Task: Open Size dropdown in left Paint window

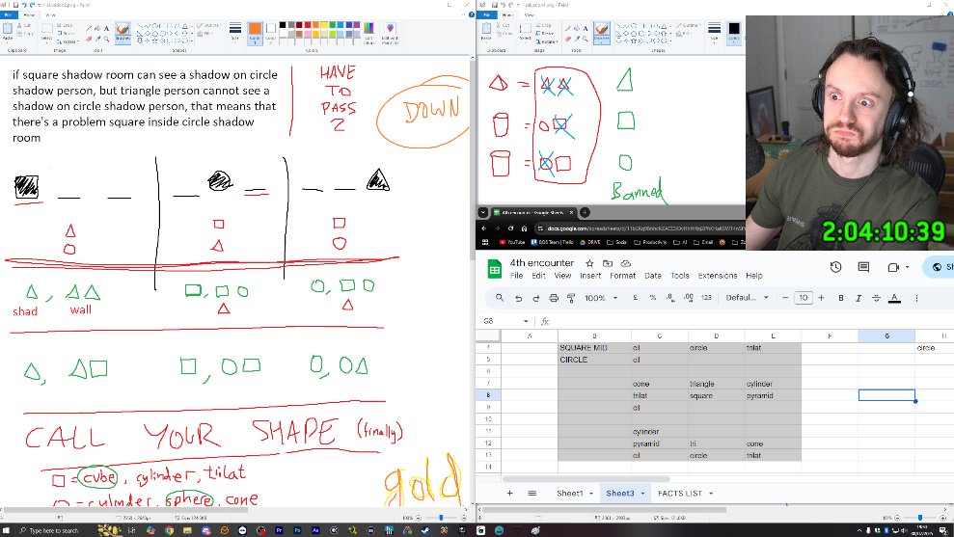Action: (x=234, y=32)
